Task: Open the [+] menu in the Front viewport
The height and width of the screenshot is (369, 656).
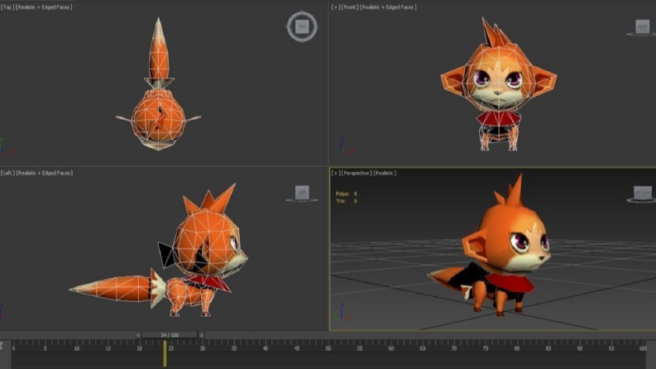Action: (x=336, y=7)
